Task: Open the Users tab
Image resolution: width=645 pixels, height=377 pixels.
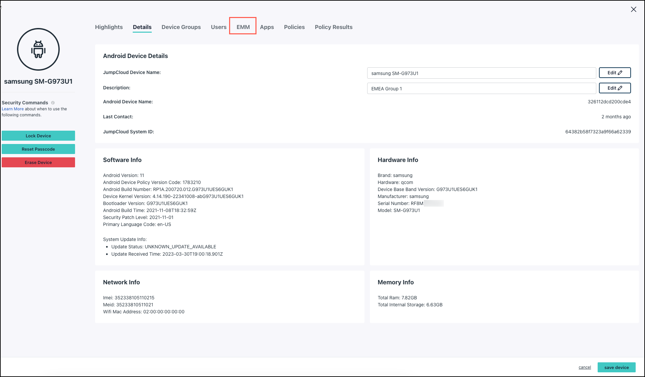Action: tap(218, 27)
